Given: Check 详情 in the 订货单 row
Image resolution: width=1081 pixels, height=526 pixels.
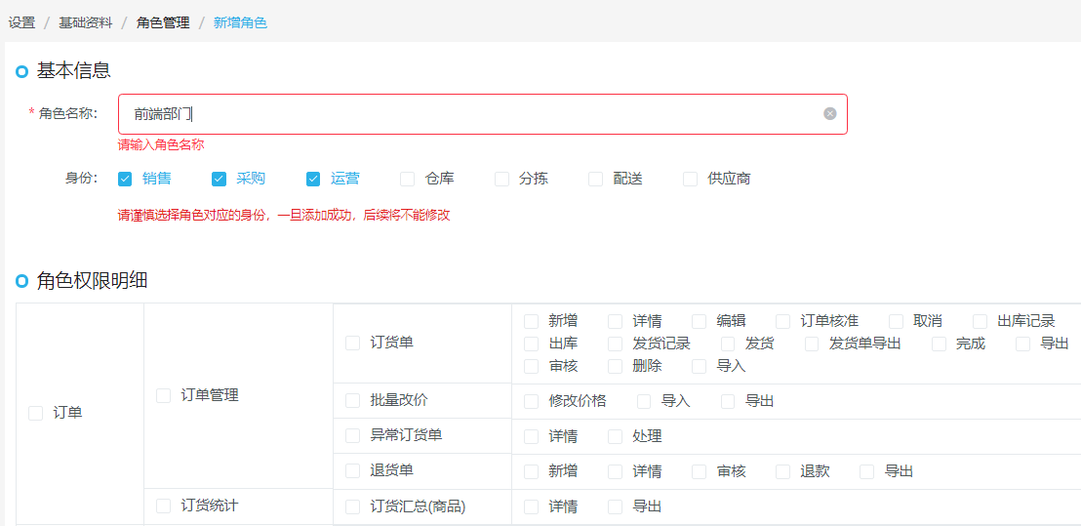Looking at the screenshot, I should [615, 321].
